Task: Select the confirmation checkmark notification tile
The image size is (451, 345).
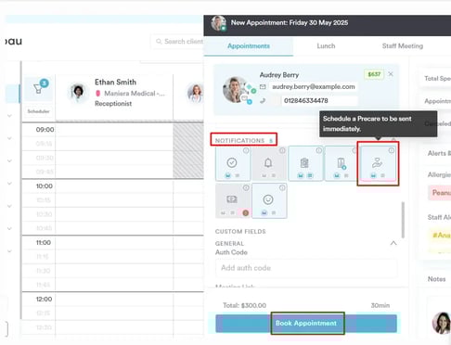Action: coord(233,163)
